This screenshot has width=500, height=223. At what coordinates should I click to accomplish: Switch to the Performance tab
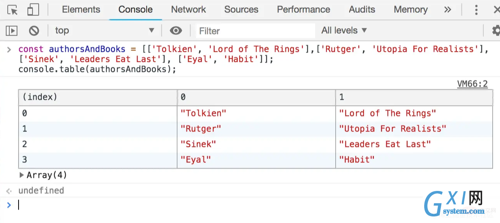304,10
